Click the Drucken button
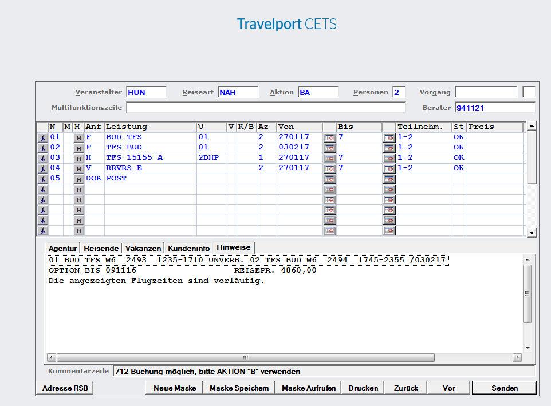This screenshot has height=406, width=551. 363,388
